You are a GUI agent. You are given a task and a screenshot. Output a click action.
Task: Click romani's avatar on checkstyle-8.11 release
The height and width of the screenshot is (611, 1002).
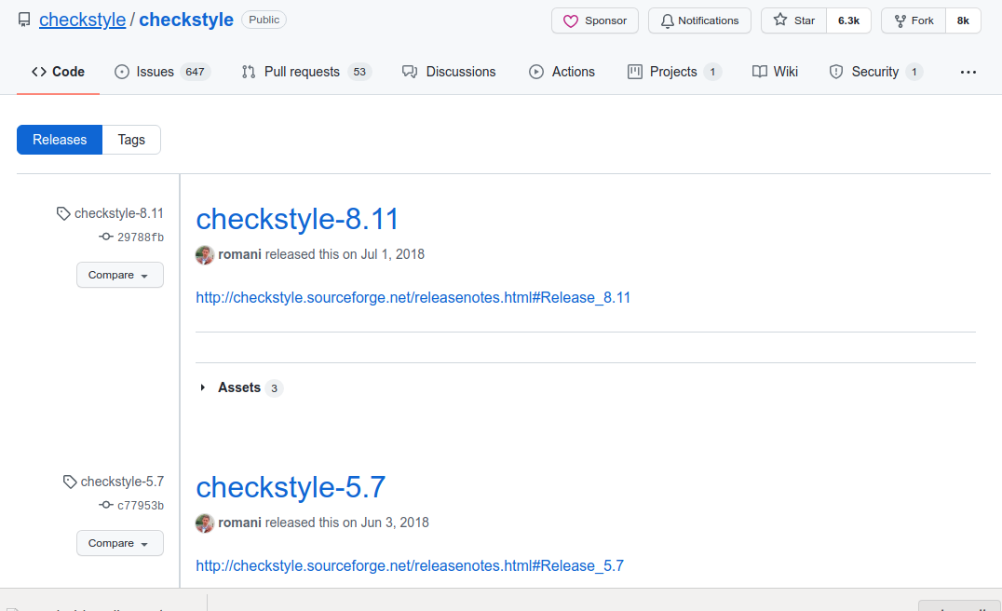(x=204, y=254)
